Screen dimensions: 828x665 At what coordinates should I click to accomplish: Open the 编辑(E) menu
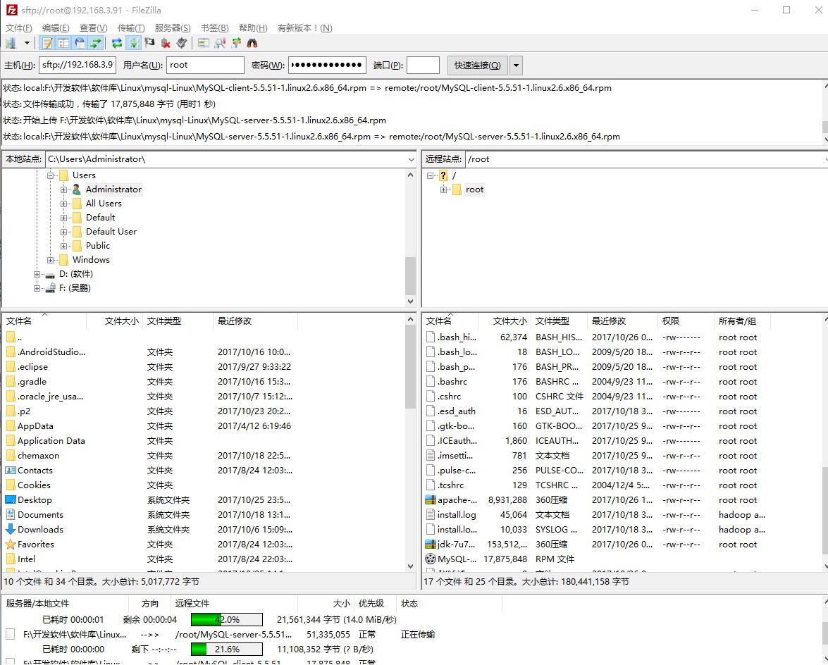(56, 28)
